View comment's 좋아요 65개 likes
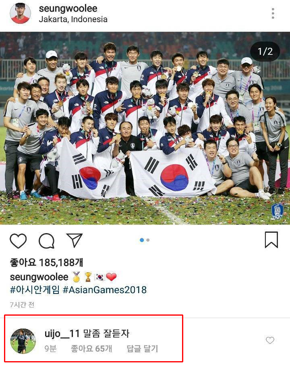 click(91, 349)
